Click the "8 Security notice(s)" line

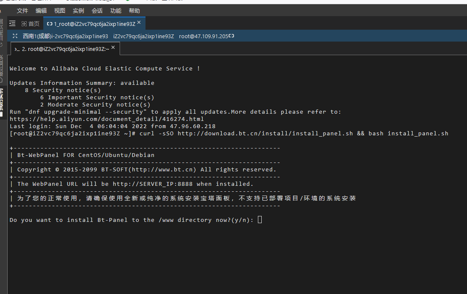tap(63, 90)
